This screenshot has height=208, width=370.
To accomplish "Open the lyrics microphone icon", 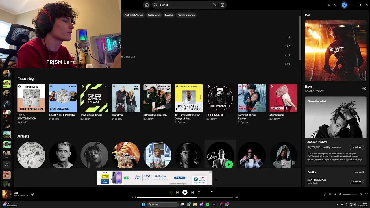I will point(325,194).
